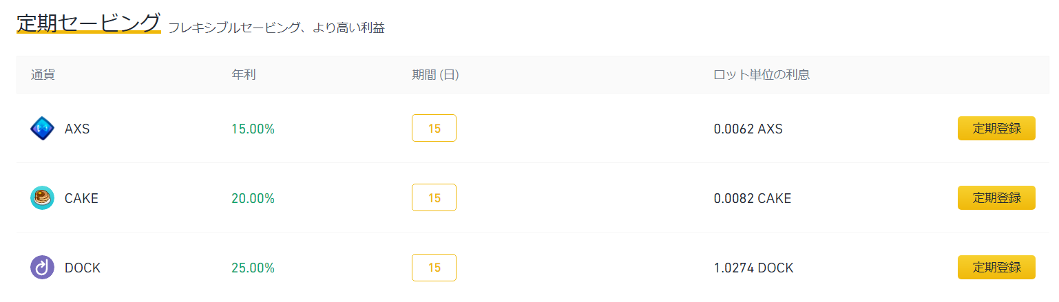This screenshot has width=1059, height=302.
Task: Subscribe to DOCK with 定期登録 button
Action: coord(996,268)
